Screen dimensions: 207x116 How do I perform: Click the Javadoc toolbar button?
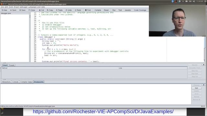pyautogui.click(x=128, y=10)
